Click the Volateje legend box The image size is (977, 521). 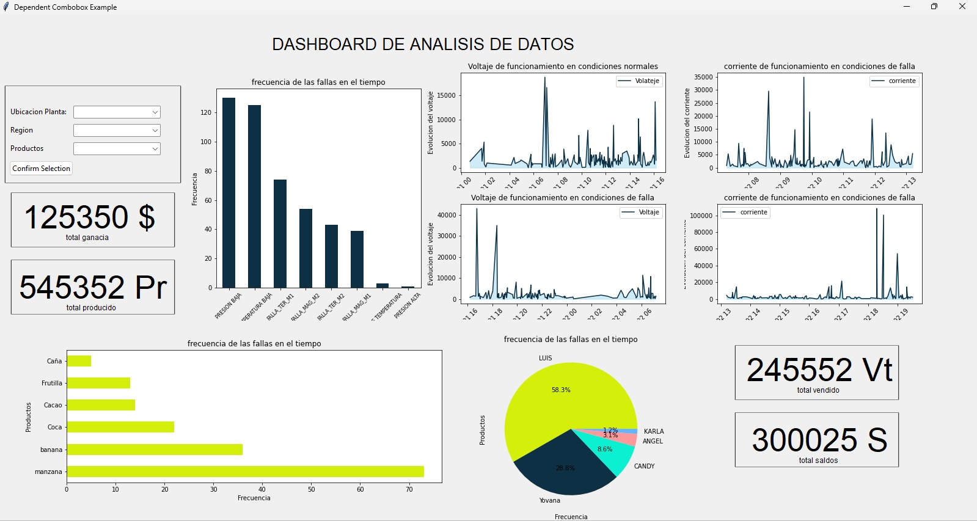pos(639,81)
